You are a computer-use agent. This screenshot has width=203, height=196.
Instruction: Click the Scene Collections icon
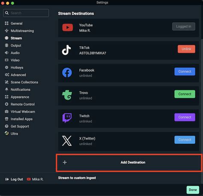click(x=6, y=82)
